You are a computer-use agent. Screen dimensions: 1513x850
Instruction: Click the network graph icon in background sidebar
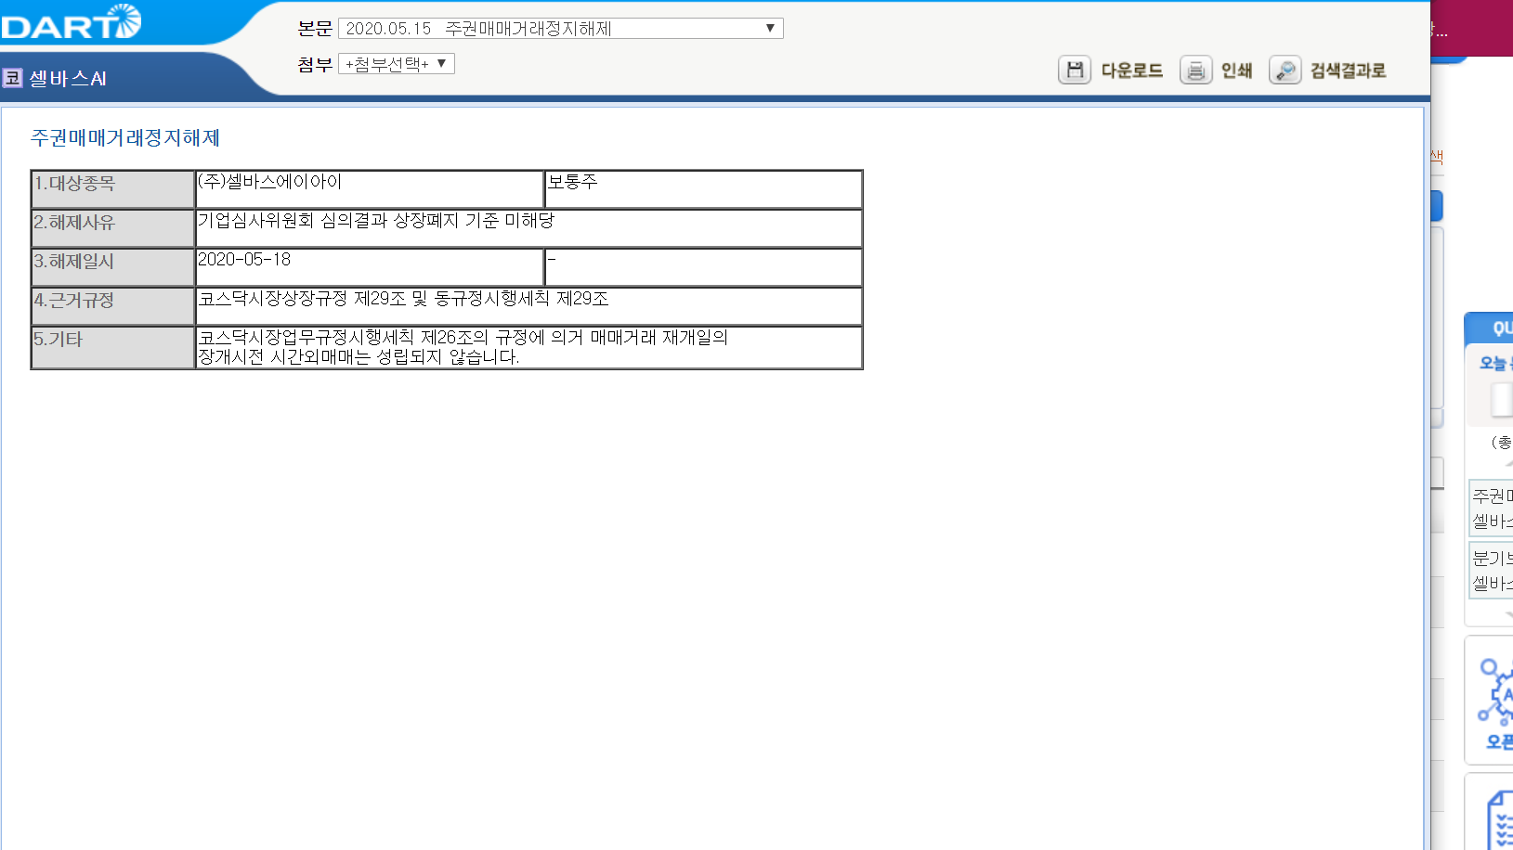(x=1495, y=692)
